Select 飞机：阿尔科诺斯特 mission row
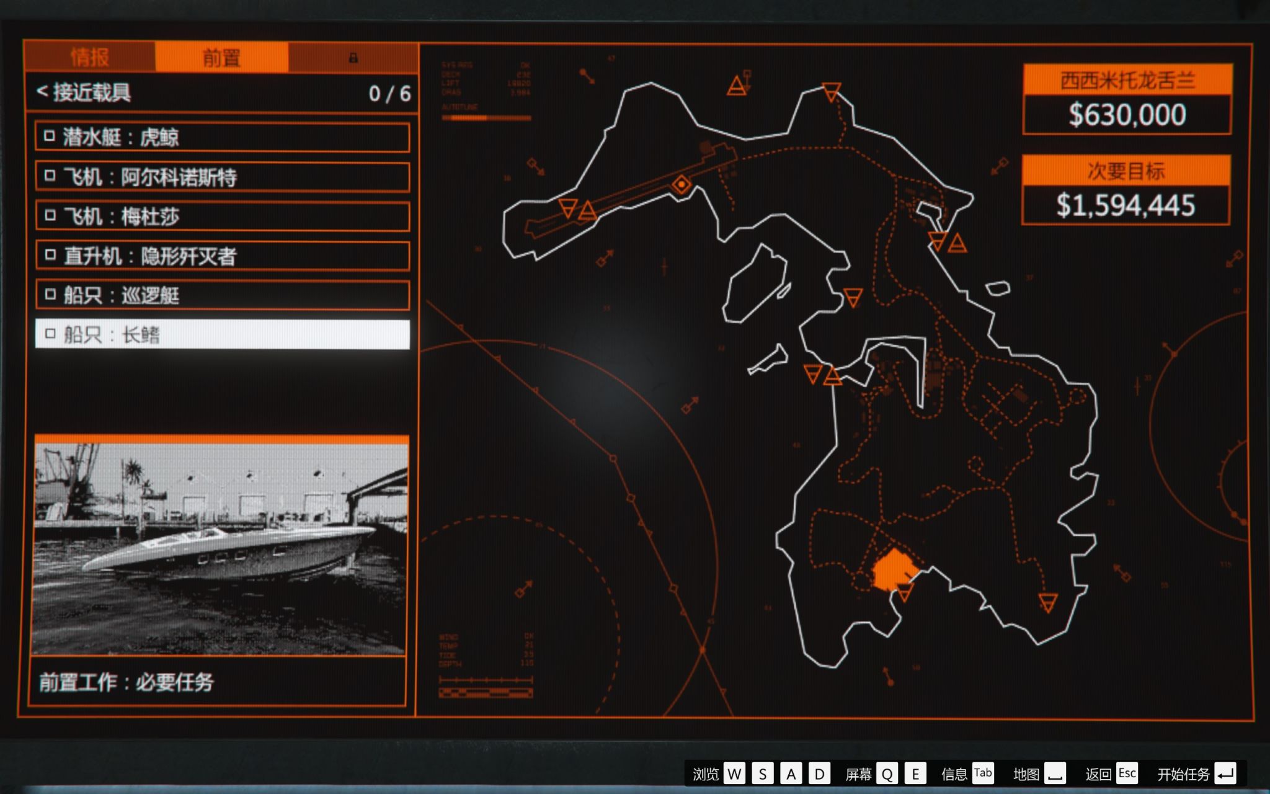 (222, 177)
